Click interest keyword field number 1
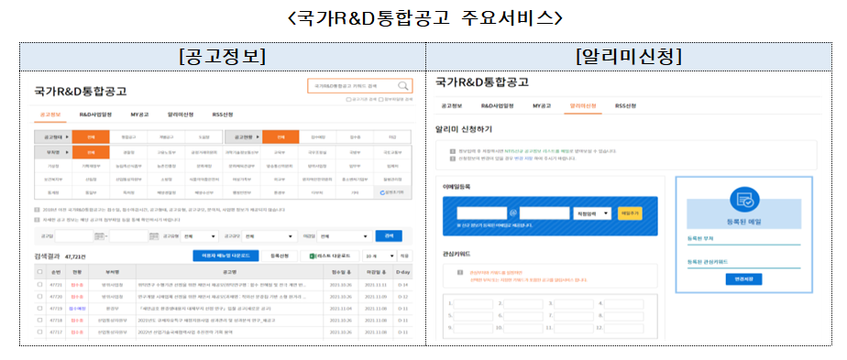This screenshot has height=360, width=847. (x=473, y=304)
